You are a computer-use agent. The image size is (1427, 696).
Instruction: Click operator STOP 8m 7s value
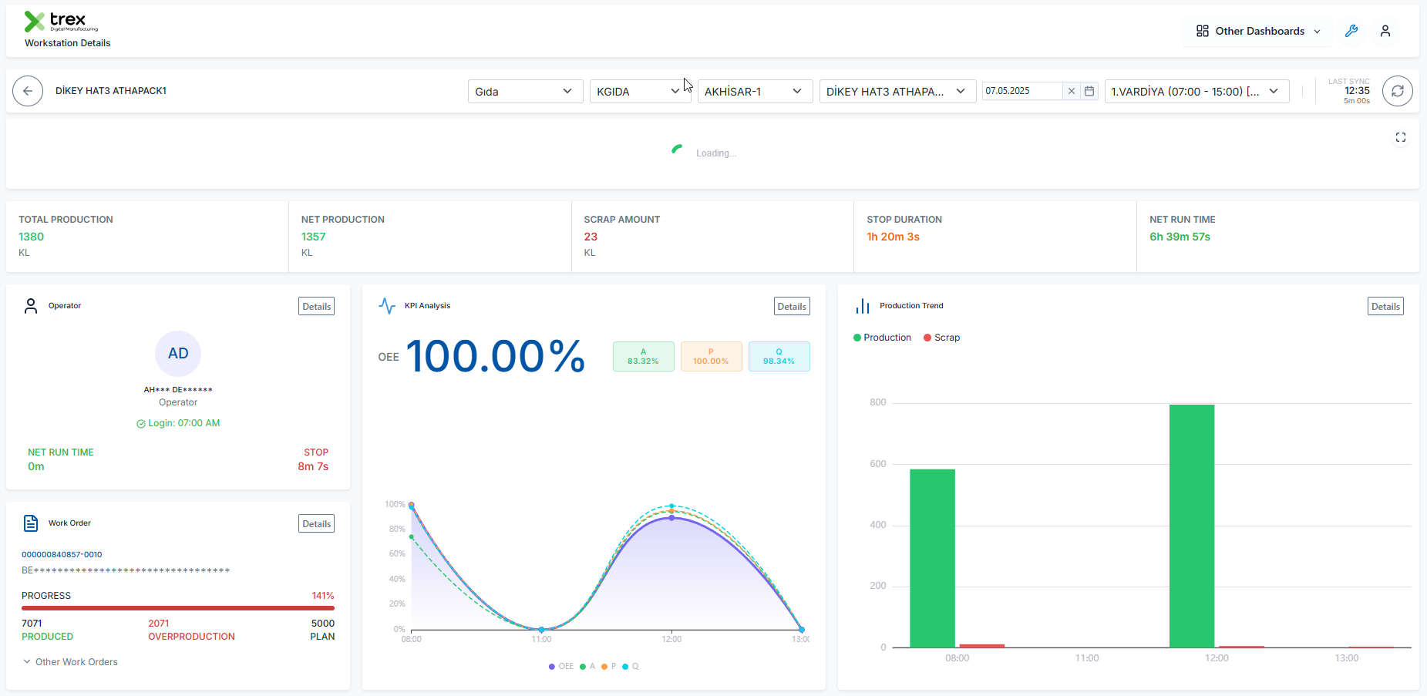313,466
